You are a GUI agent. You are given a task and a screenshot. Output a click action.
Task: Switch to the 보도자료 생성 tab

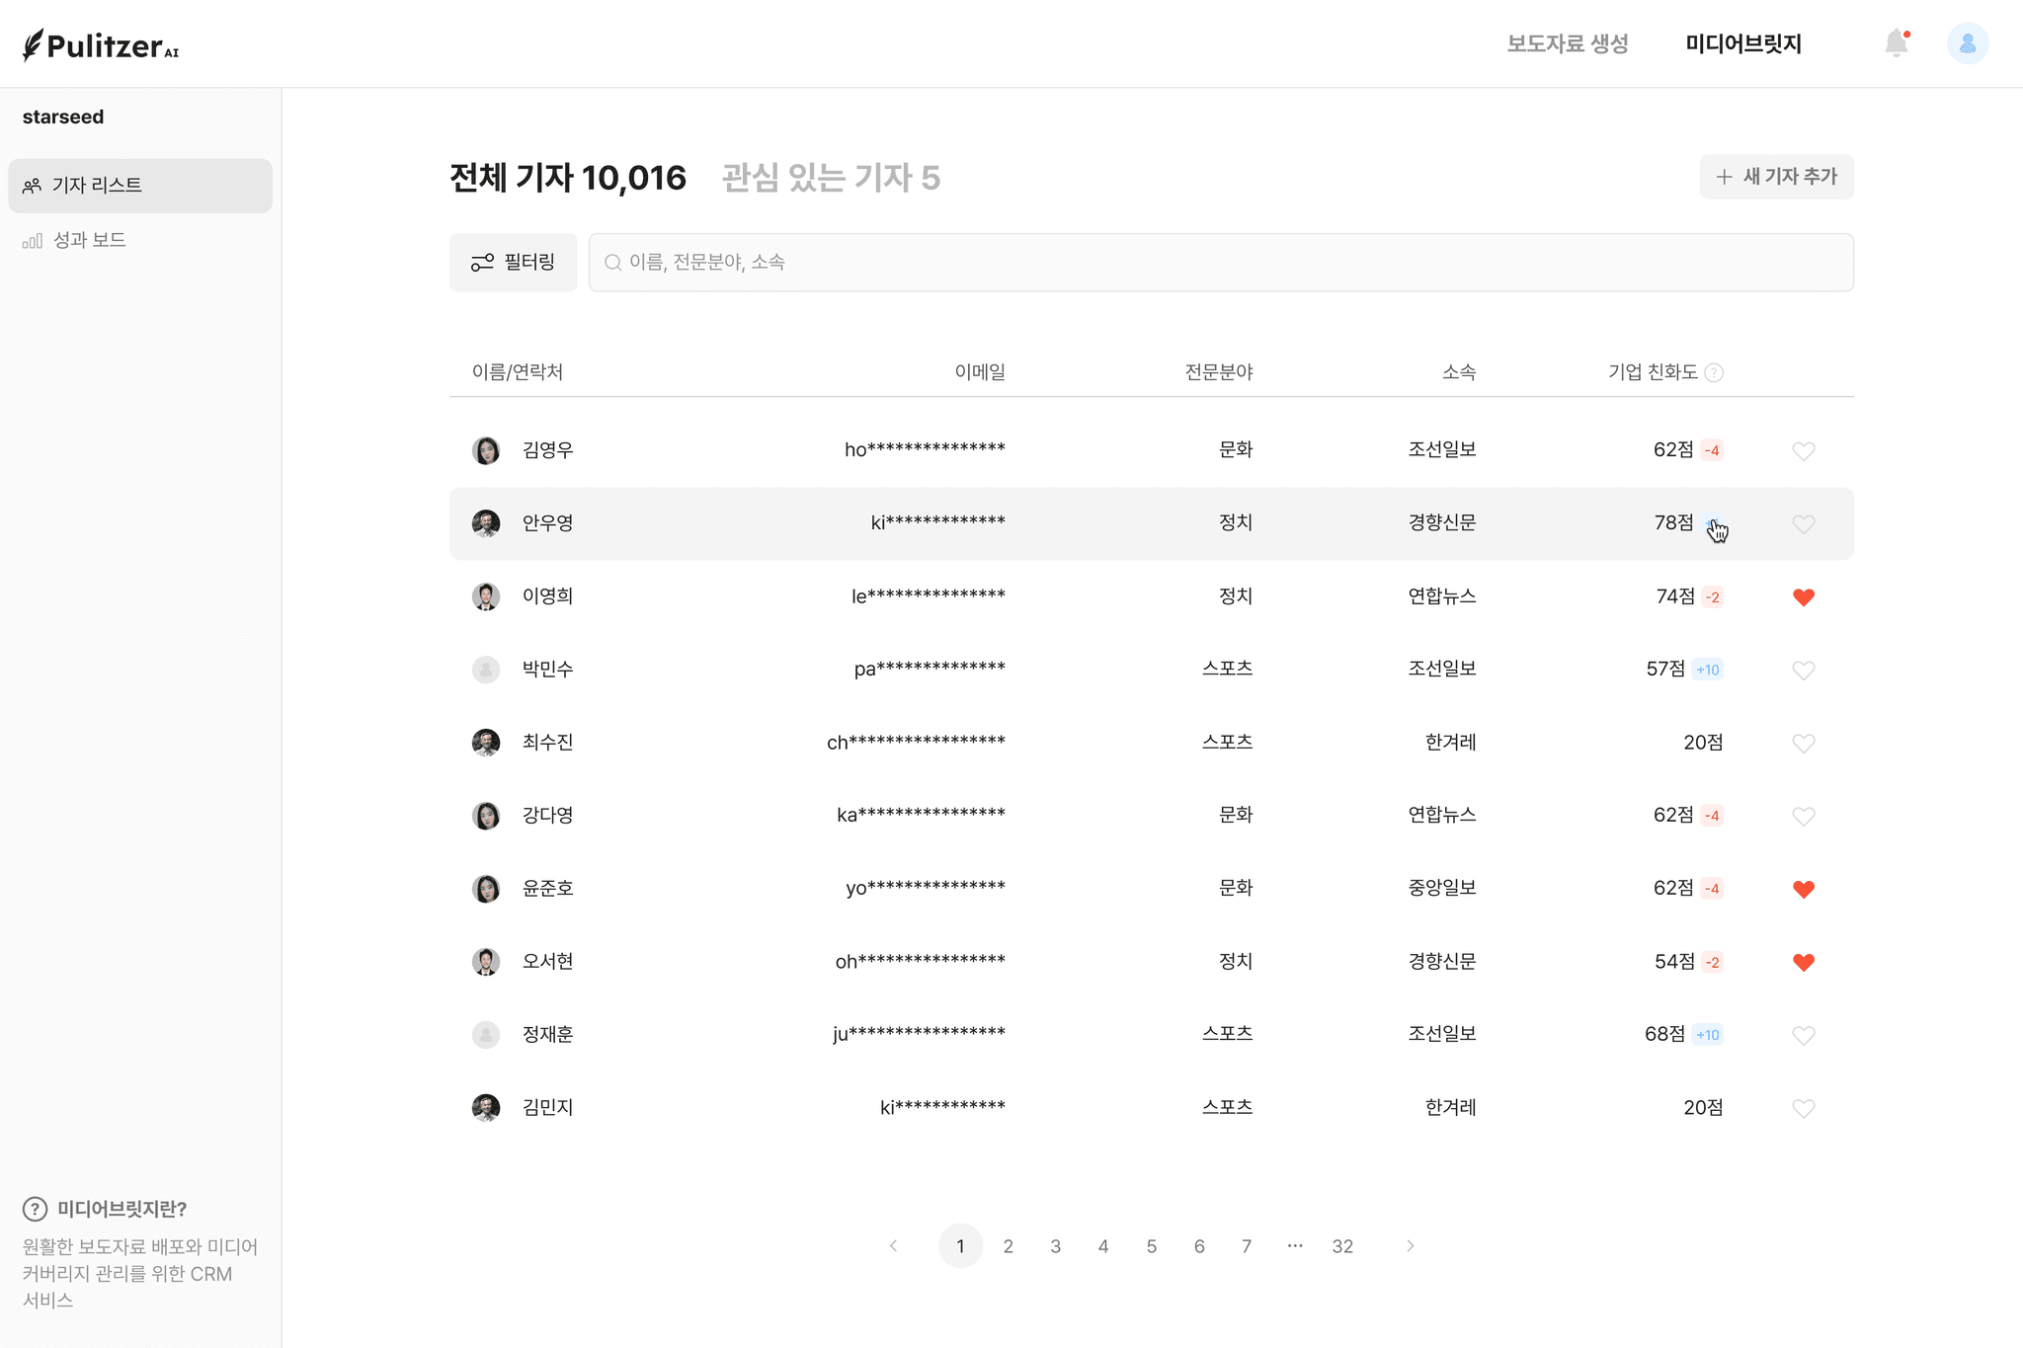(1567, 43)
